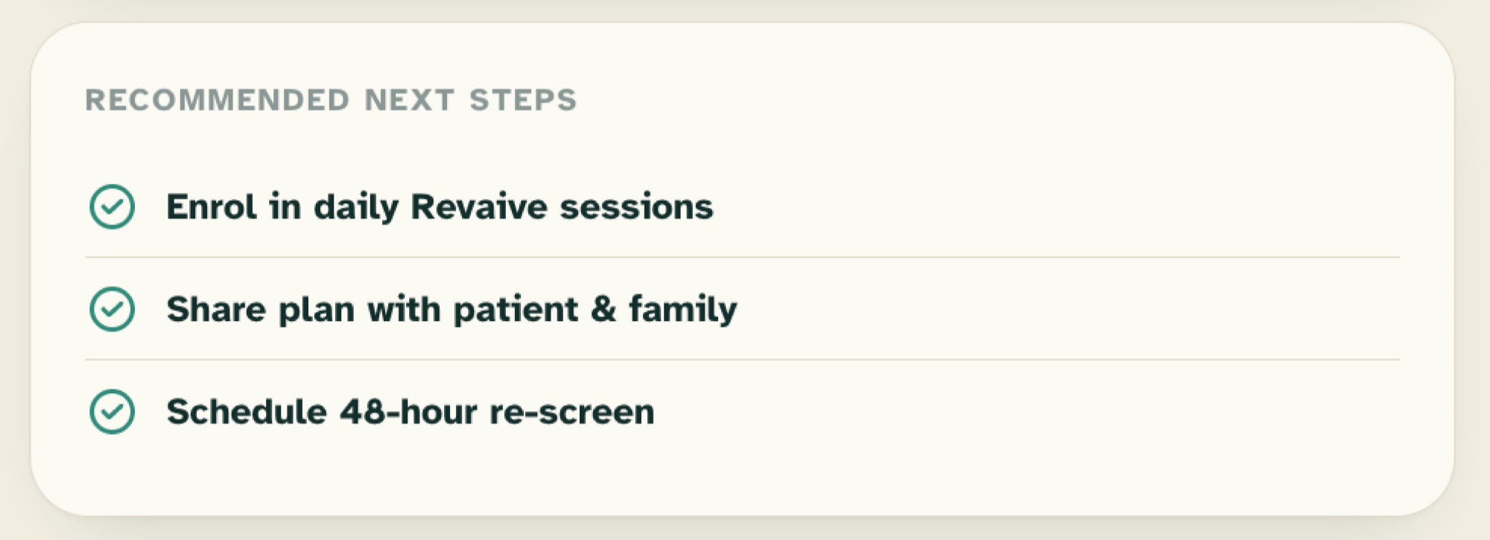Click the checkmark icon beside Enrol in daily Revaive sessions
Viewport: 1490px width, 540px height.
pos(112,206)
